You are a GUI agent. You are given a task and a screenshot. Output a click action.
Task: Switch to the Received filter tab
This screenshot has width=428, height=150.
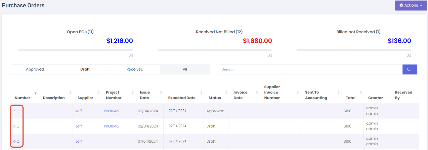tap(135, 69)
